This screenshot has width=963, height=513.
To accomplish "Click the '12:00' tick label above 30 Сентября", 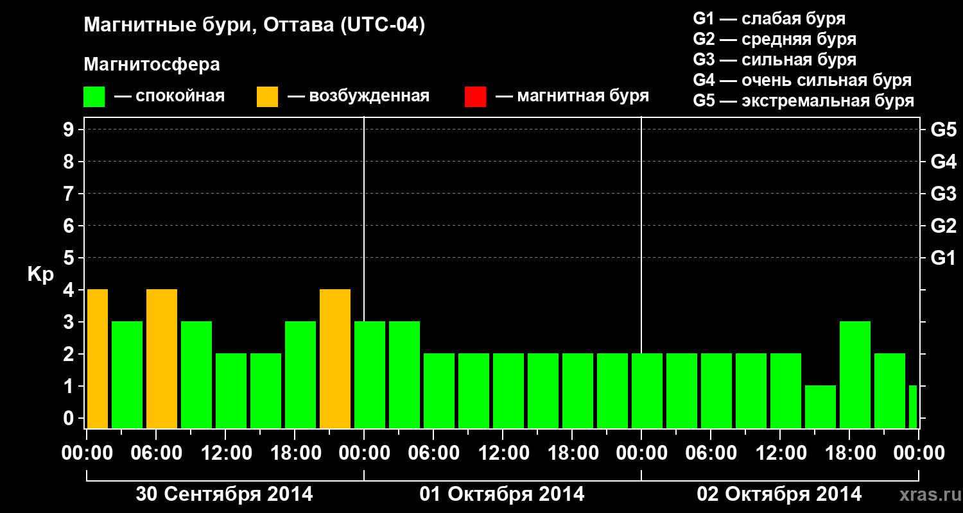I will [x=225, y=453].
